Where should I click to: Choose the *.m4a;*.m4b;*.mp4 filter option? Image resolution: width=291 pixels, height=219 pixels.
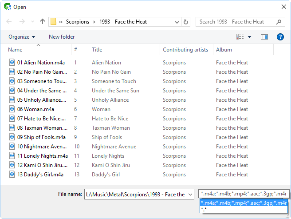[244, 203]
